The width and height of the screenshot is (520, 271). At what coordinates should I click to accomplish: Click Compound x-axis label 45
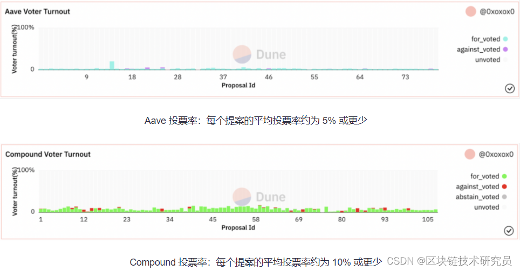click(x=213, y=219)
